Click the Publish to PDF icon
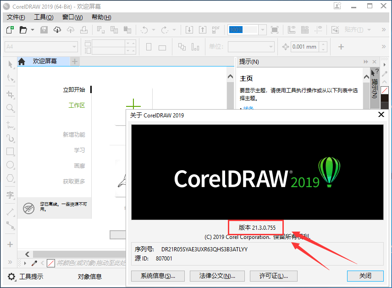Viewport: 392px width, 288px height. pos(216,30)
